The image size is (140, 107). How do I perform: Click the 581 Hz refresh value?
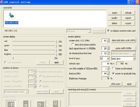tap(121, 64)
